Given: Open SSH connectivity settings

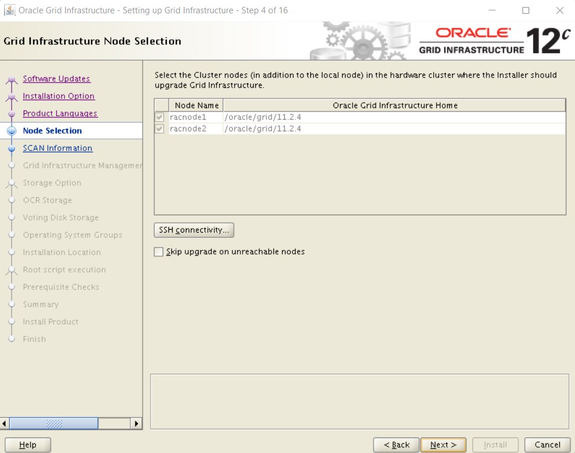Looking at the screenshot, I should (x=194, y=230).
